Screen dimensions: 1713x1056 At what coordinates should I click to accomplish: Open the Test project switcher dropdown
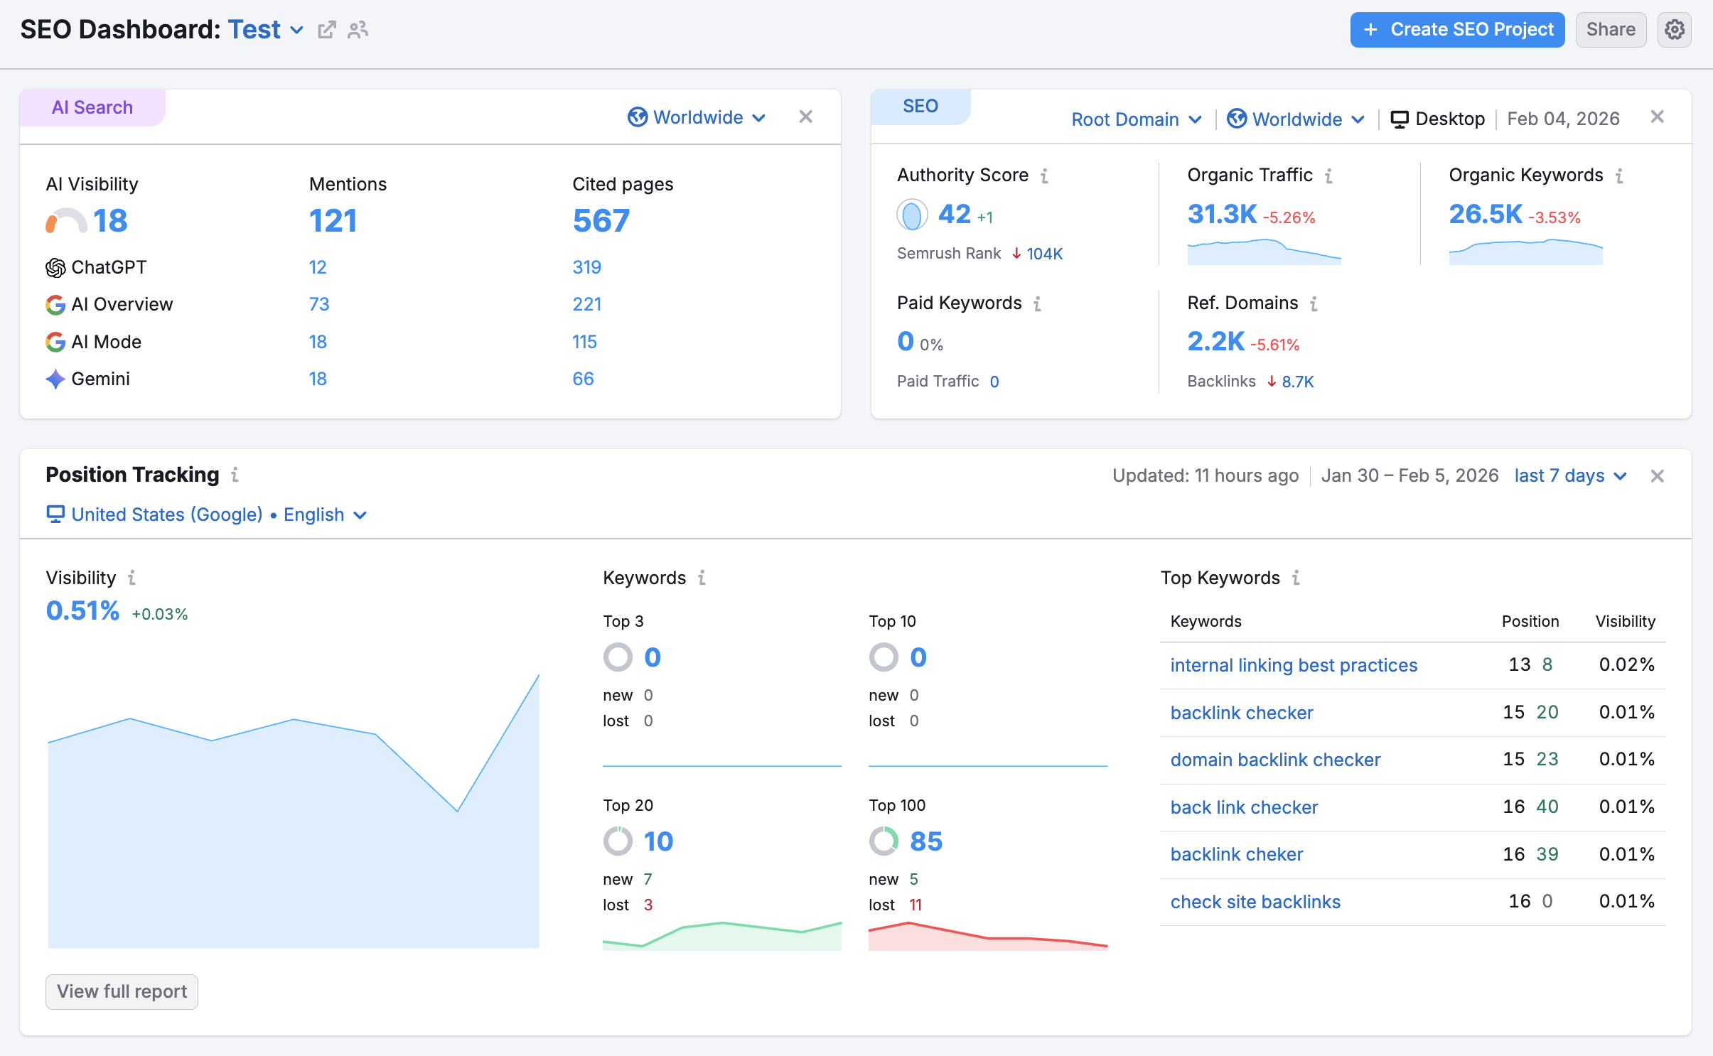[297, 30]
